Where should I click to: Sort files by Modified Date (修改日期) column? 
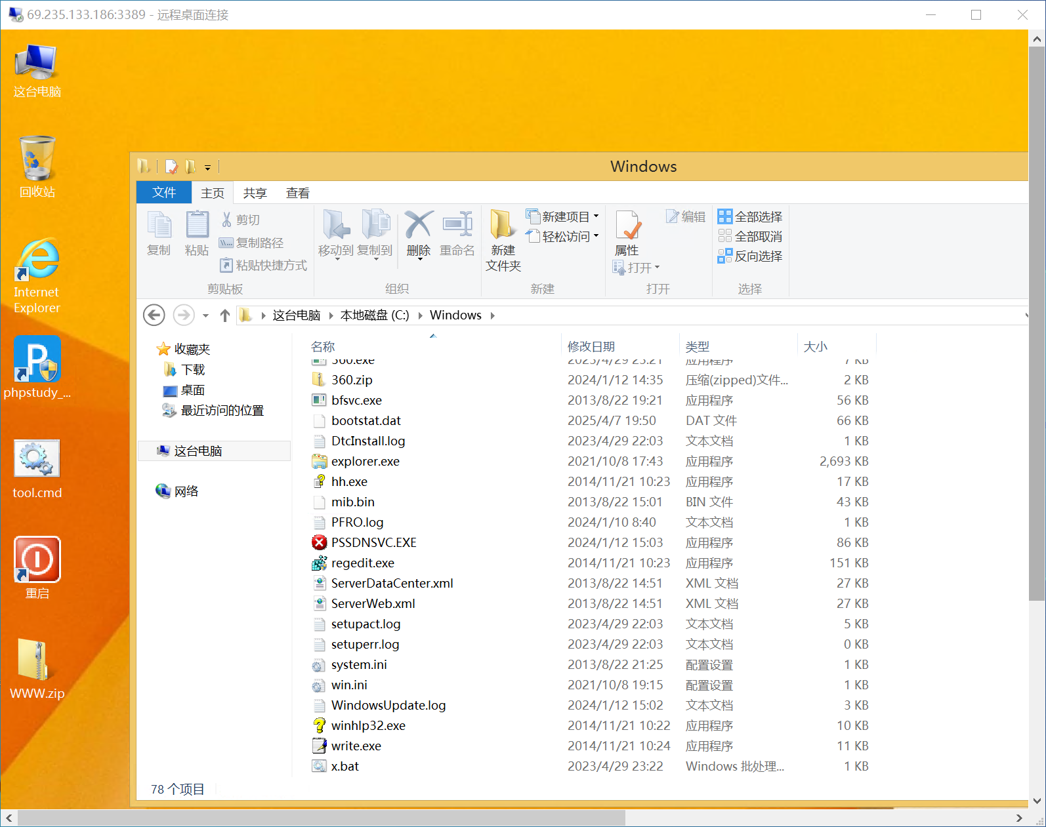591,346
